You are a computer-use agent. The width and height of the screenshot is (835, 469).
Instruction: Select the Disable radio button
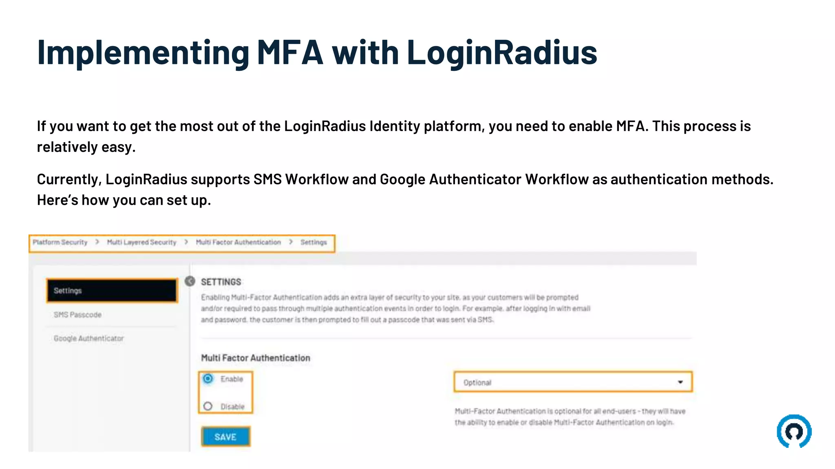208,406
